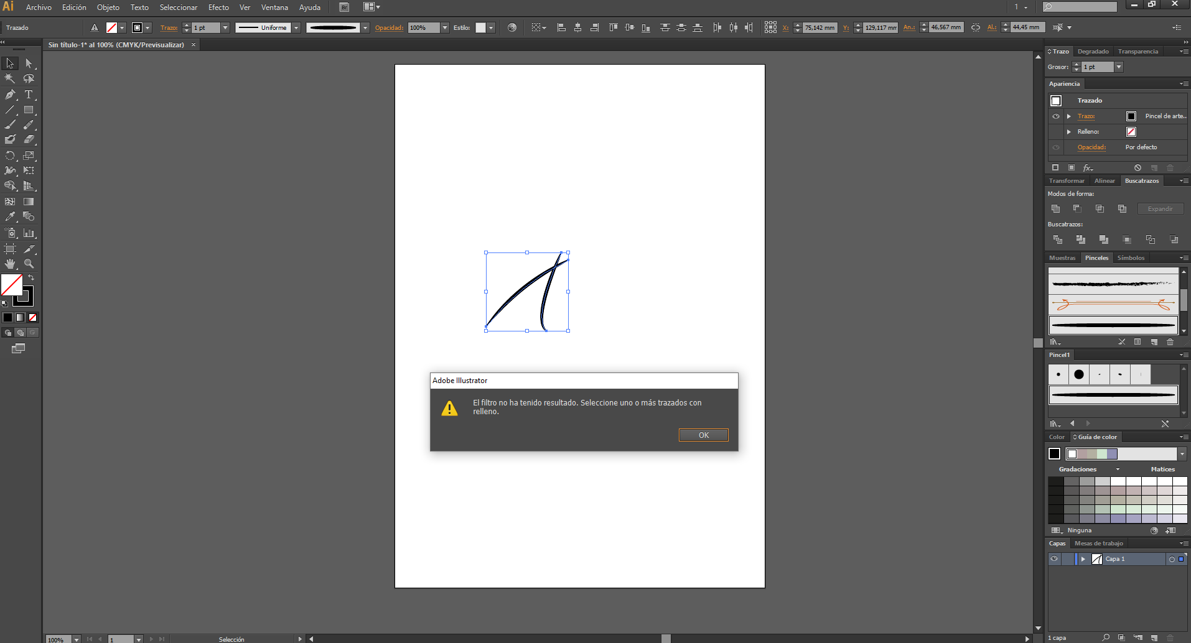Image resolution: width=1191 pixels, height=643 pixels.
Task: Click the document tab Sin título-1
Action: [x=116, y=45]
